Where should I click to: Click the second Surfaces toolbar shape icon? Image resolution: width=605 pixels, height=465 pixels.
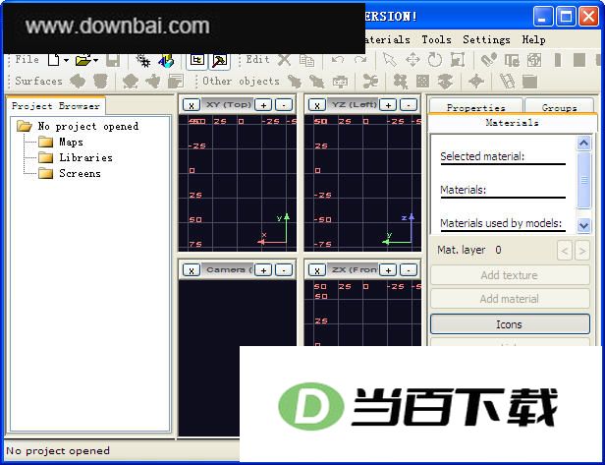(100, 81)
